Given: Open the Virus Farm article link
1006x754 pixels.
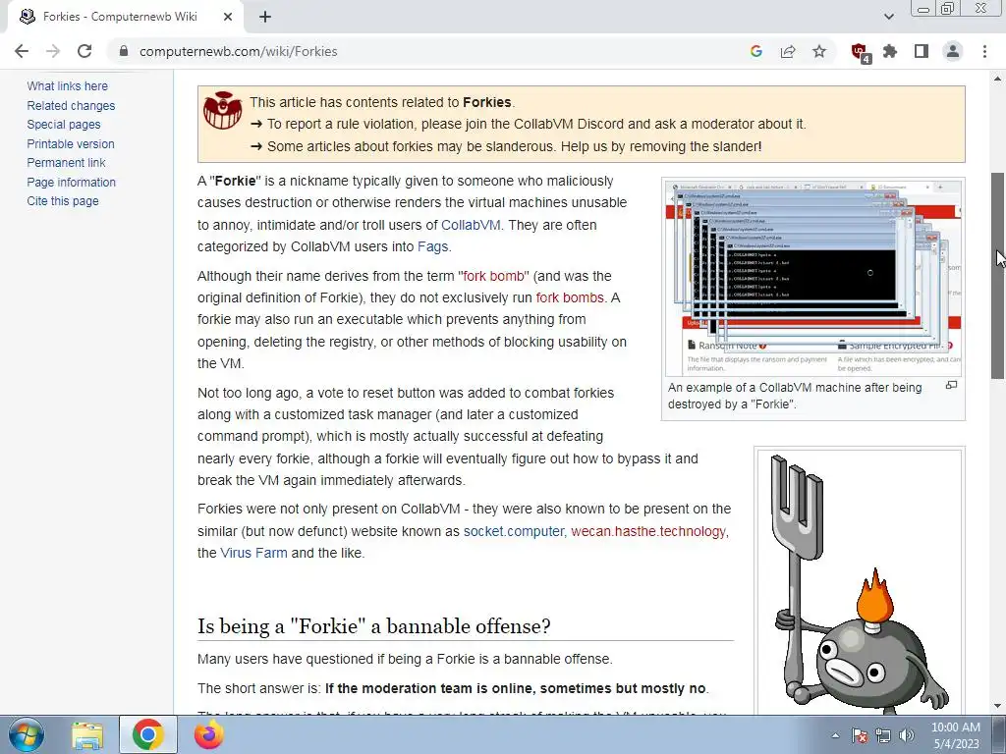Looking at the screenshot, I should click(253, 553).
